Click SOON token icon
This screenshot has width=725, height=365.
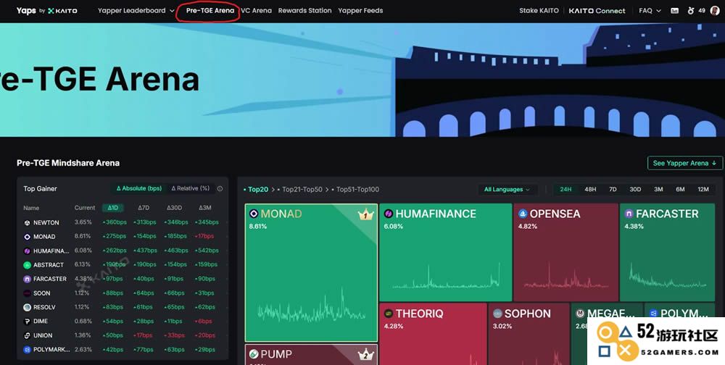tap(28, 293)
